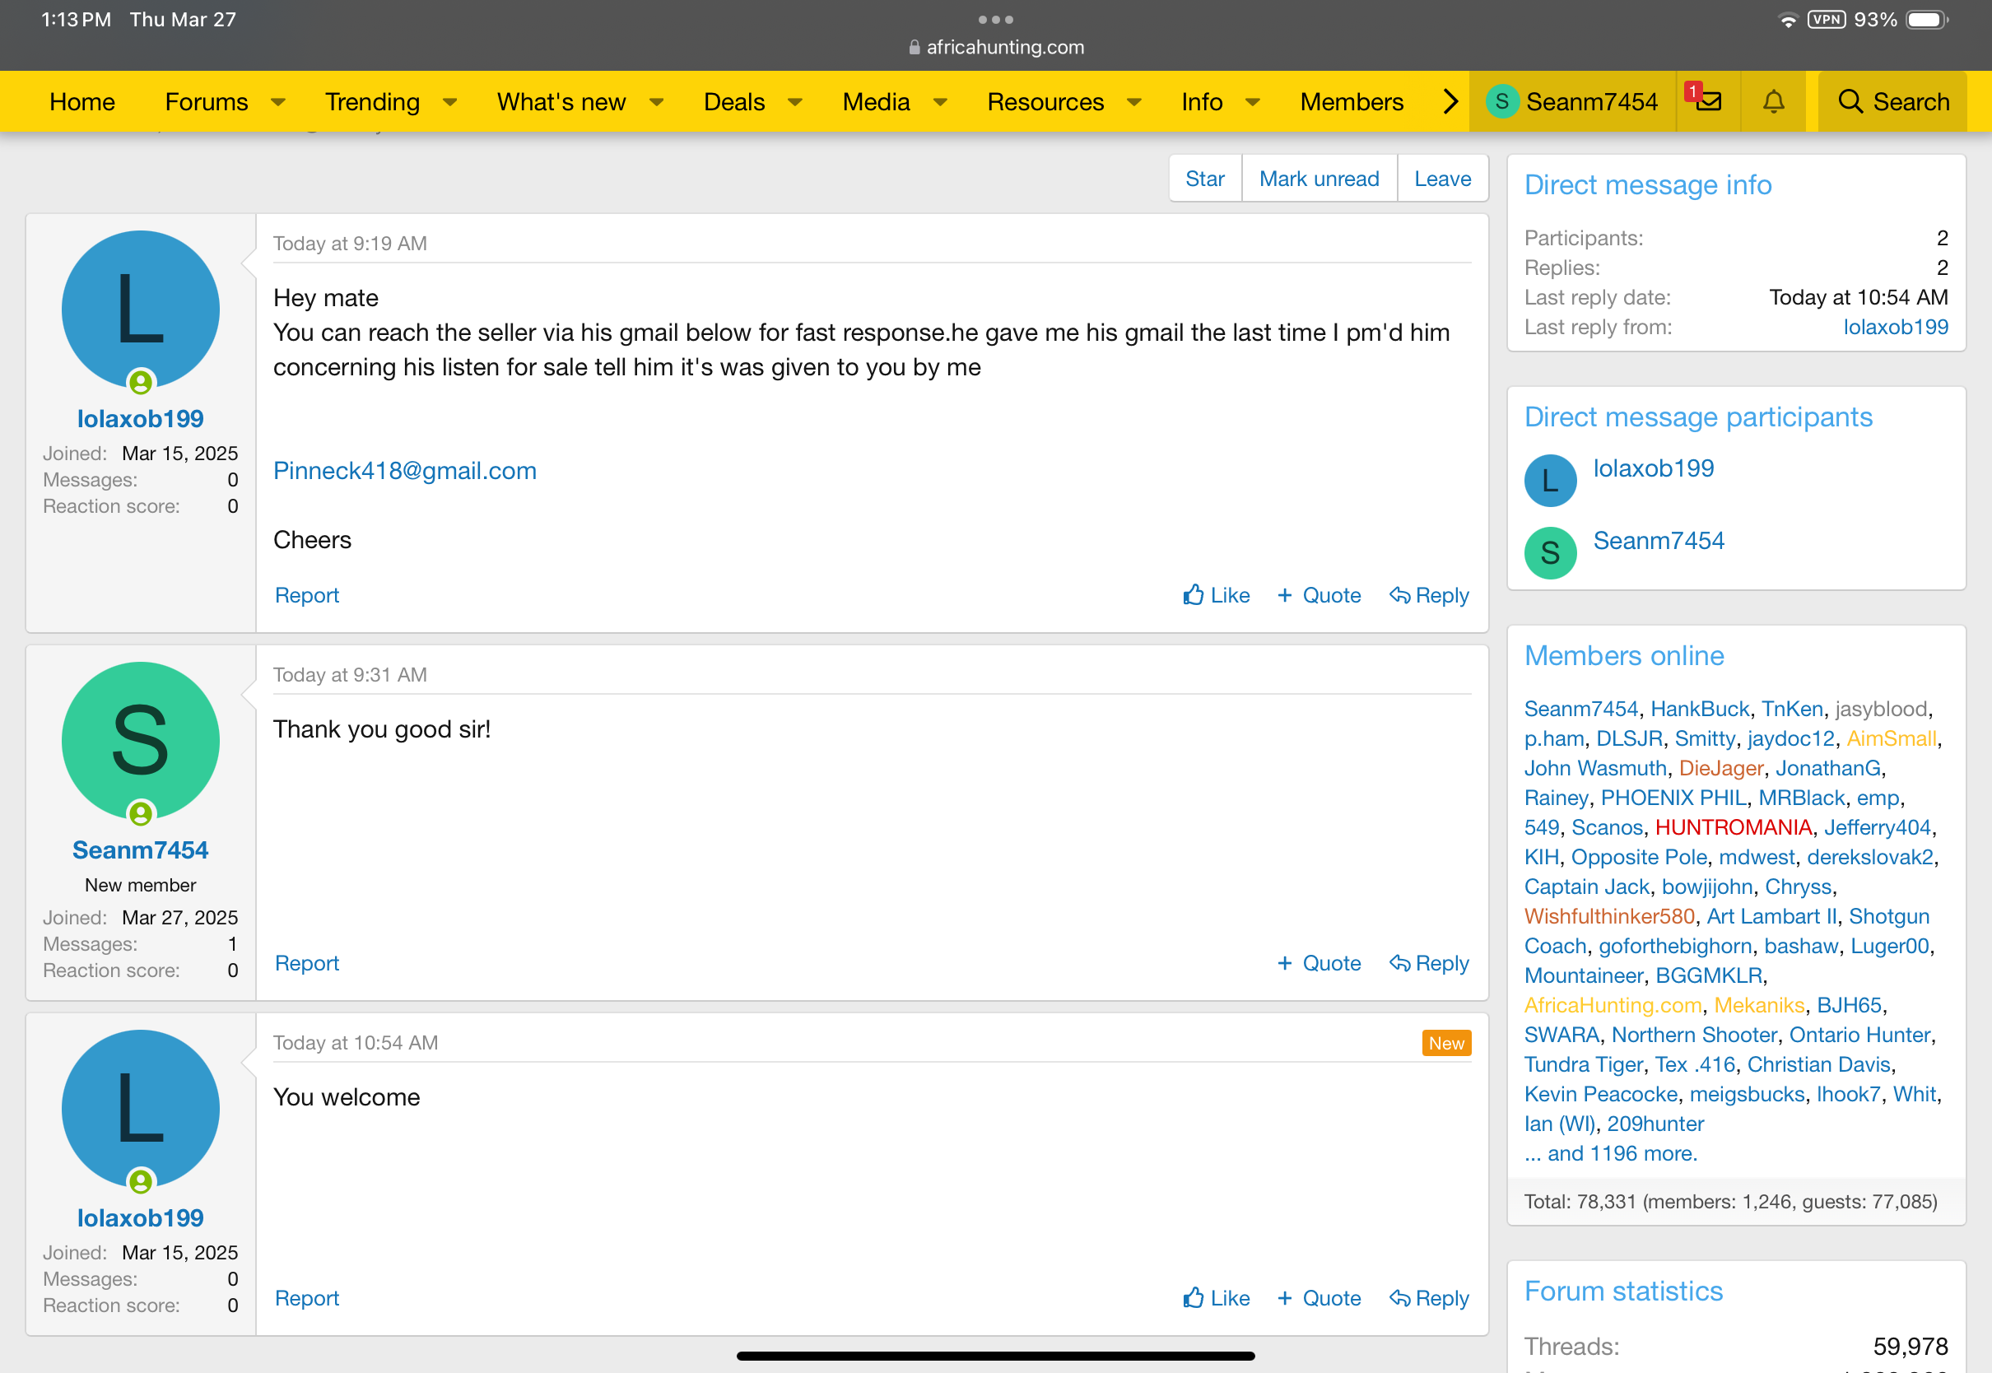Viewport: 1992px width, 1373px height.
Task: Click the Pinneck418@gmail.com email link
Action: (x=405, y=471)
